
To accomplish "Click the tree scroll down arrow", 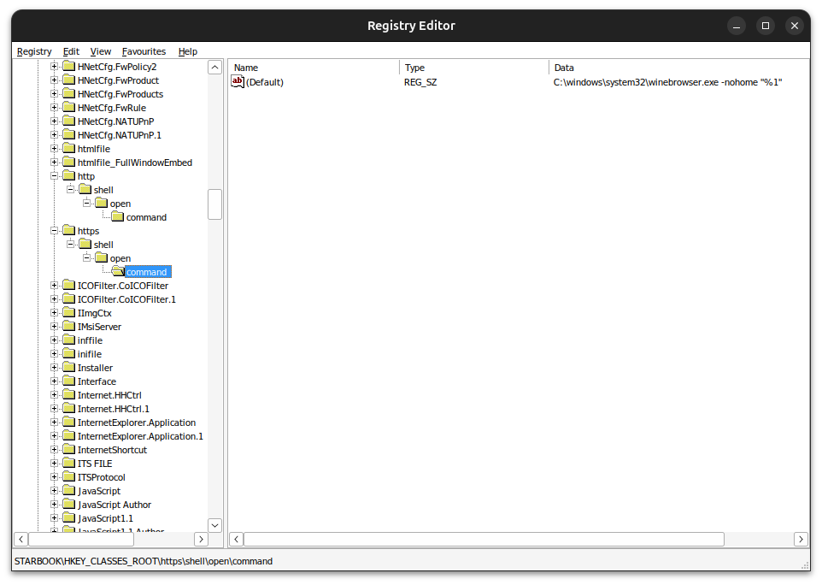I will (215, 525).
